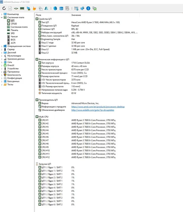Select BIOS item in the tree
The width and height of the screenshot is (183, 212).
pyautogui.click(x=13, y=40)
